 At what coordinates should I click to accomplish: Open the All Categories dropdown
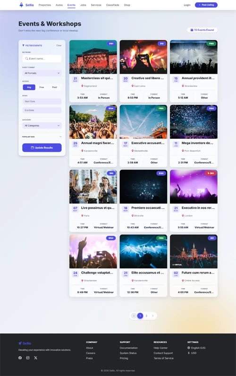tap(42, 126)
